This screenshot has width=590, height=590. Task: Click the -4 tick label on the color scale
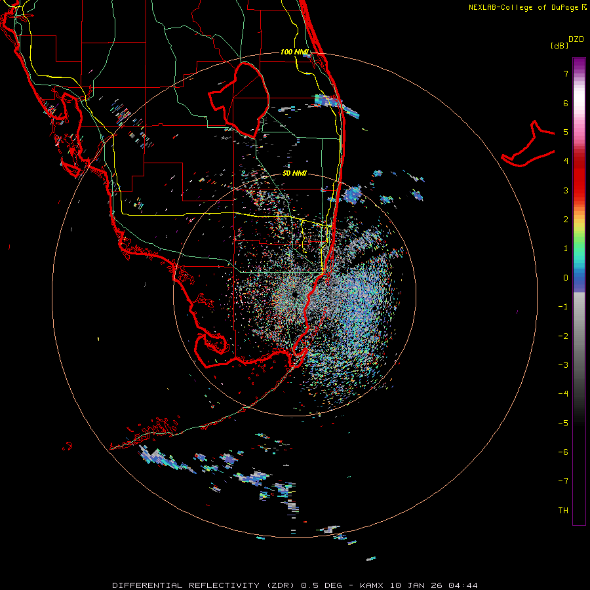pyautogui.click(x=563, y=394)
